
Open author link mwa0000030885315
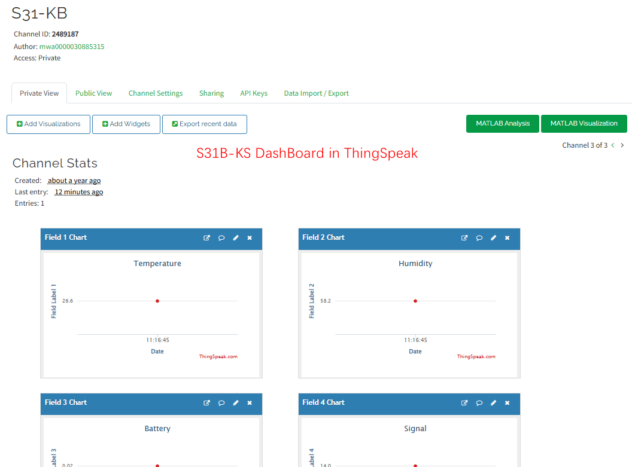coord(72,47)
